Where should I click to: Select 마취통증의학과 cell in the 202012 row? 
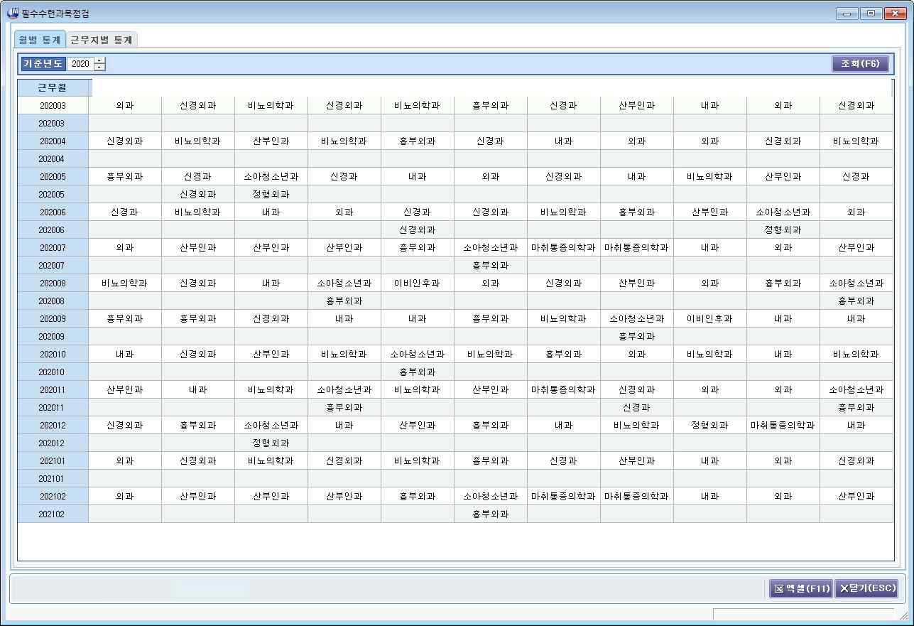pos(783,425)
